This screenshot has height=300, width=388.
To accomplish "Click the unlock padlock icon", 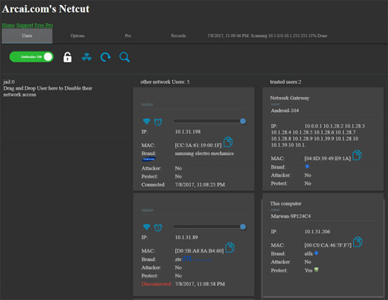I will [67, 57].
